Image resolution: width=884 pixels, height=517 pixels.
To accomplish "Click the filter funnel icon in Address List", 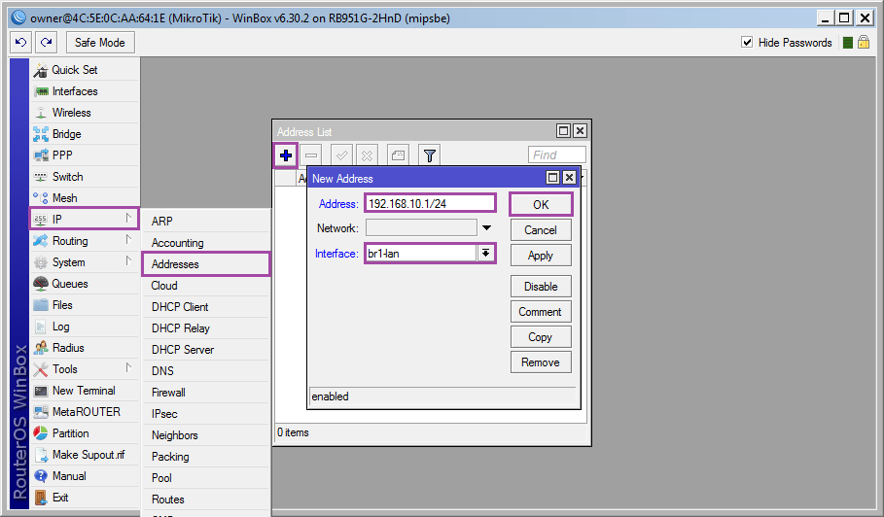I will tap(430, 155).
